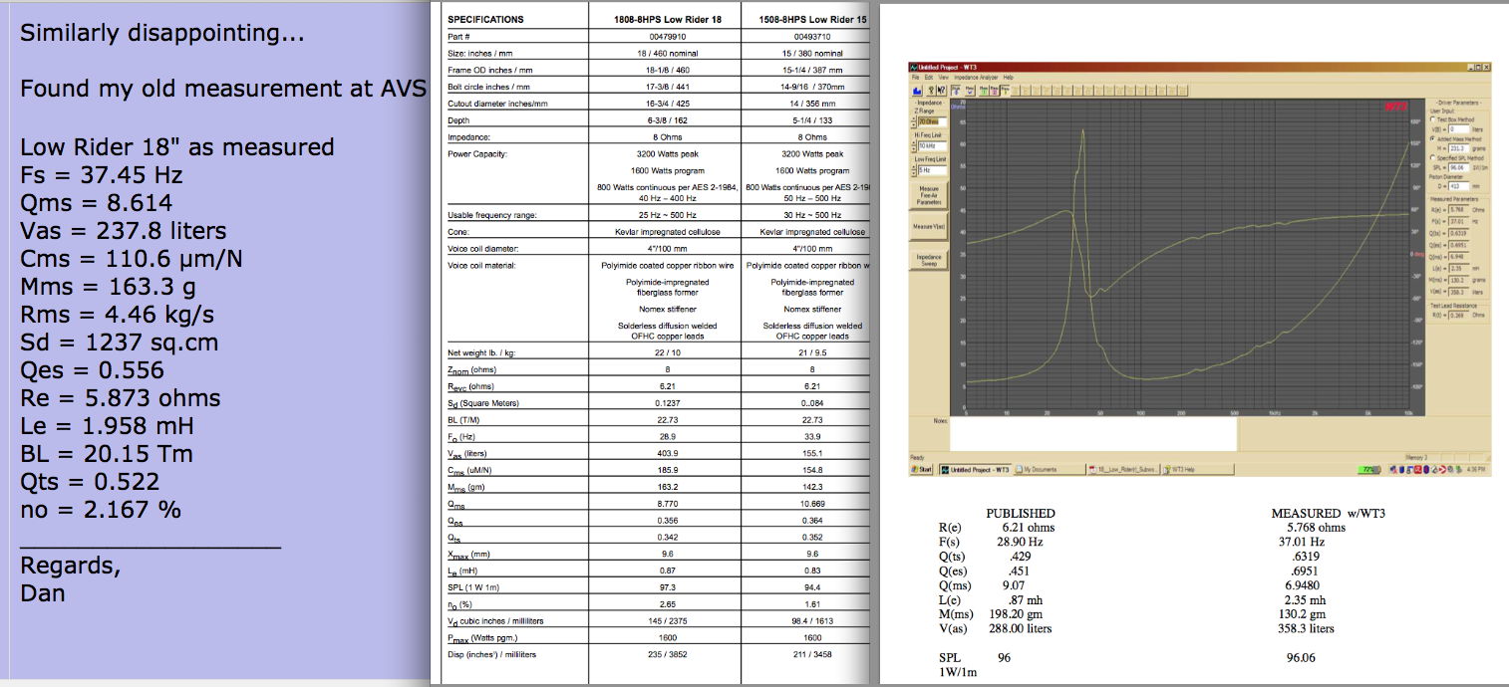Click the Windows Start button
The width and height of the screenshot is (1509, 687).
(x=921, y=469)
